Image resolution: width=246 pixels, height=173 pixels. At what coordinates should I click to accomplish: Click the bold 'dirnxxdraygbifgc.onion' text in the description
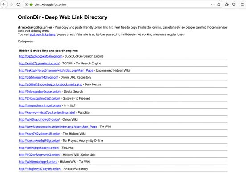(x=35, y=27)
